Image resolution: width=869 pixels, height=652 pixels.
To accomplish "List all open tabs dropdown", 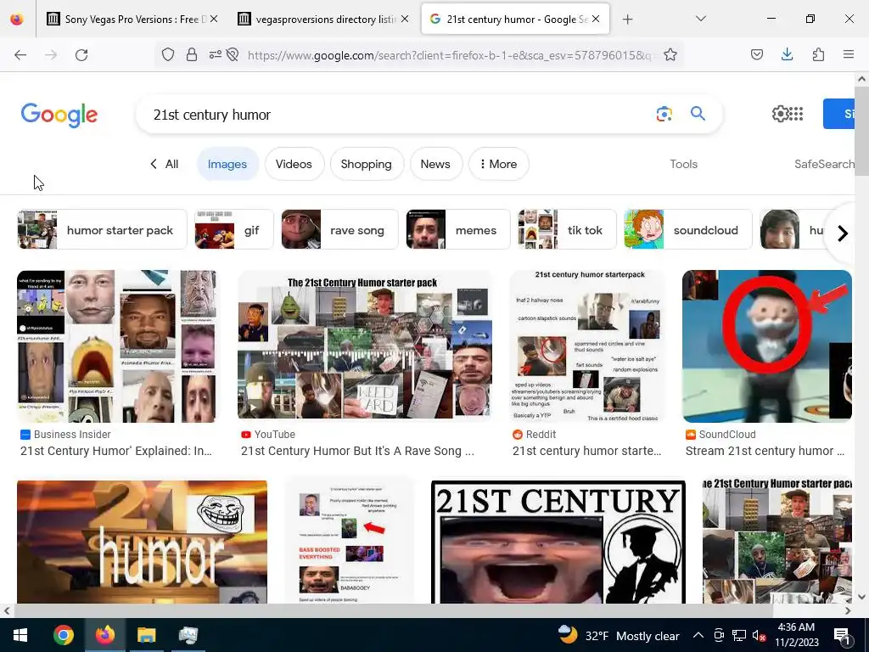I will click(700, 19).
